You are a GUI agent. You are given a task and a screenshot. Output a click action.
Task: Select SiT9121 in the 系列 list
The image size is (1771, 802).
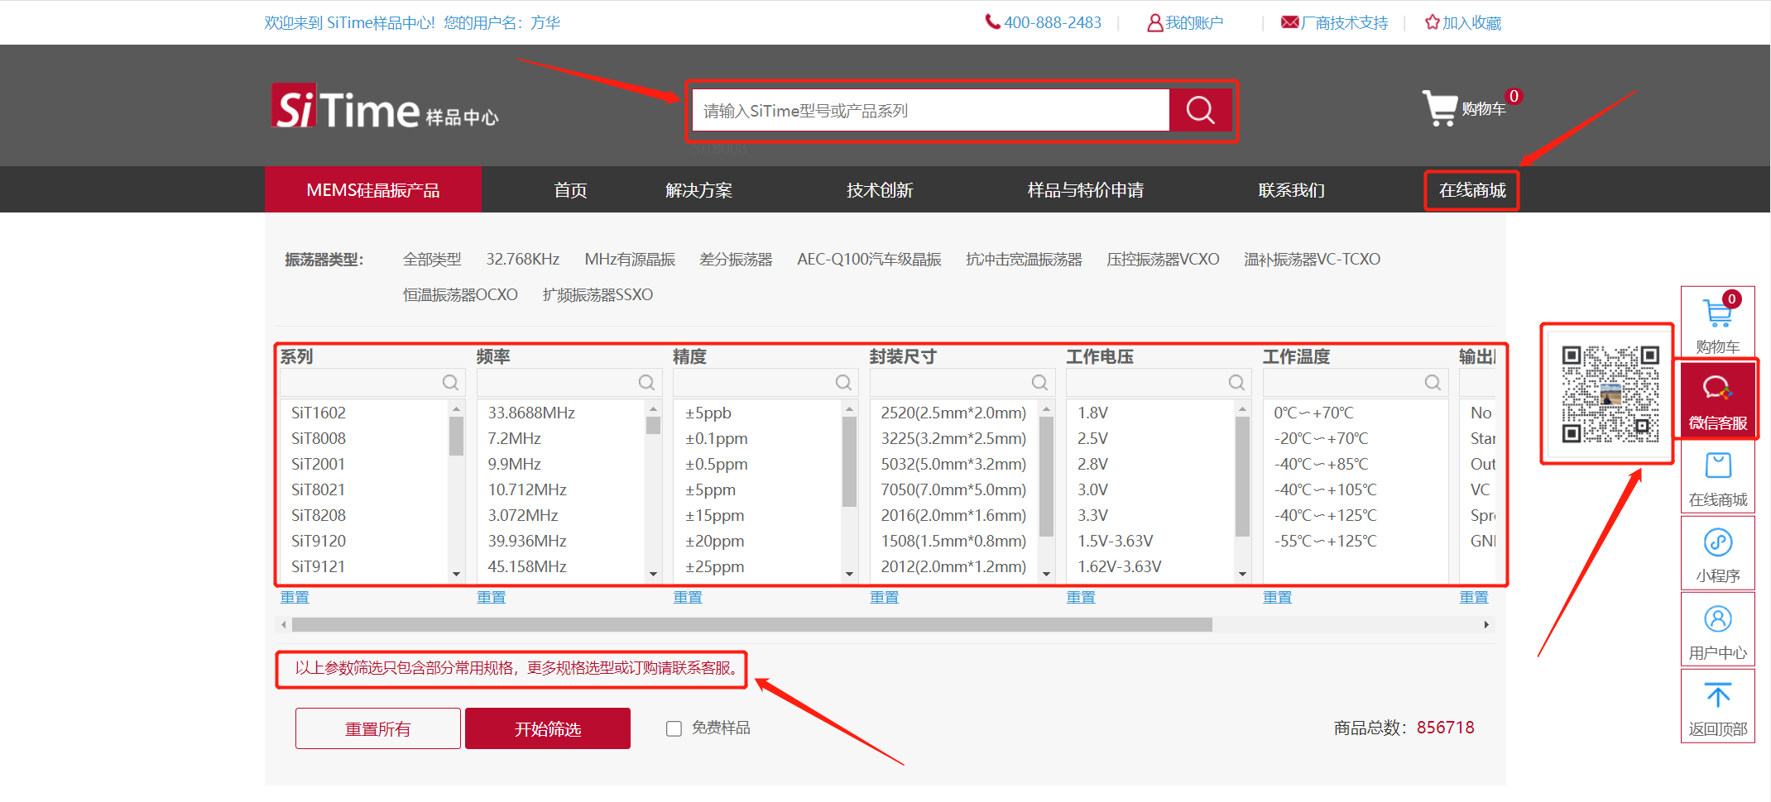point(319,566)
